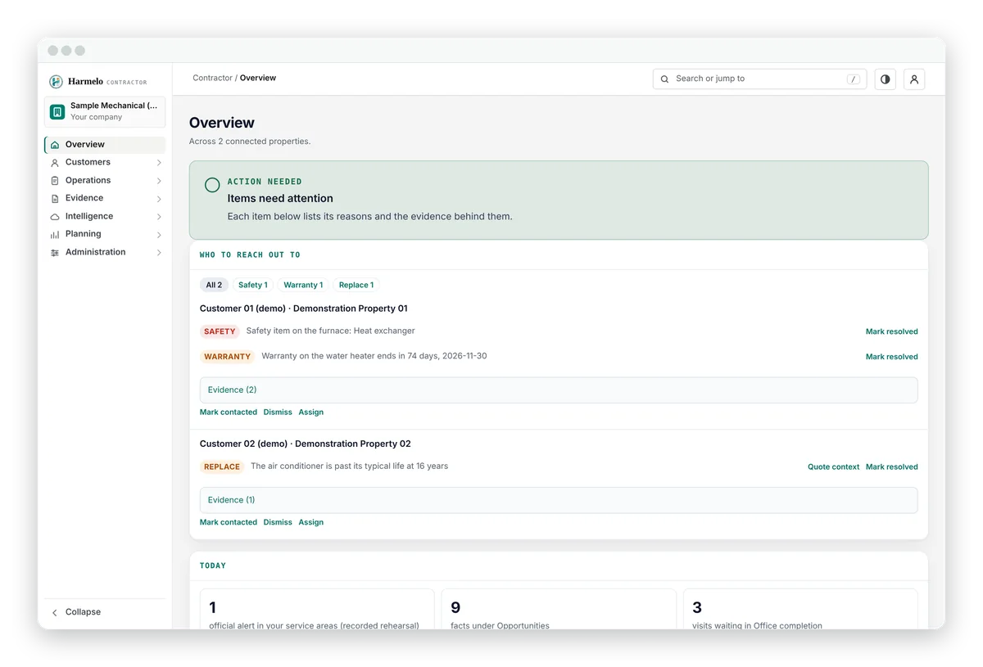This screenshot has width=983, height=667.
Task: Mark Customer 01 as contacted
Action: (229, 412)
